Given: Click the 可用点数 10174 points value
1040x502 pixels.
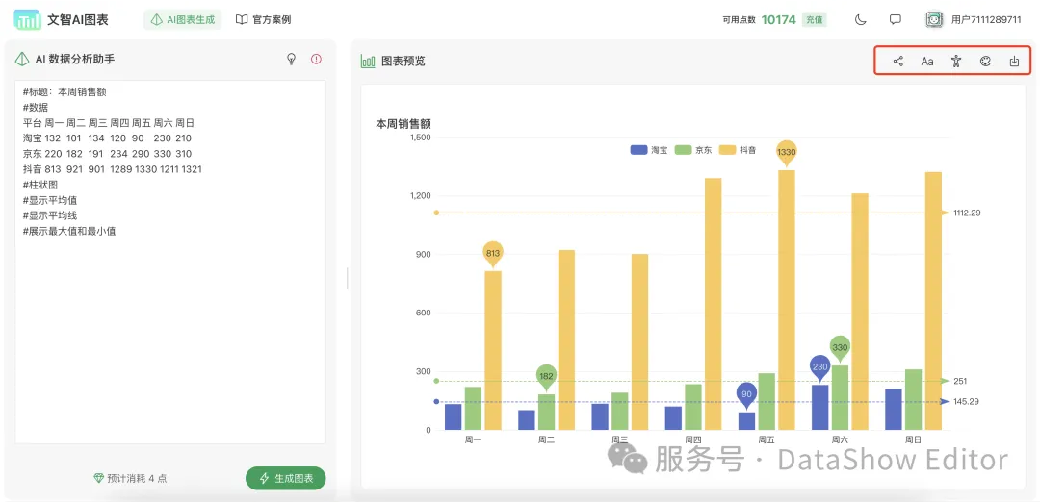Looking at the screenshot, I should (778, 20).
